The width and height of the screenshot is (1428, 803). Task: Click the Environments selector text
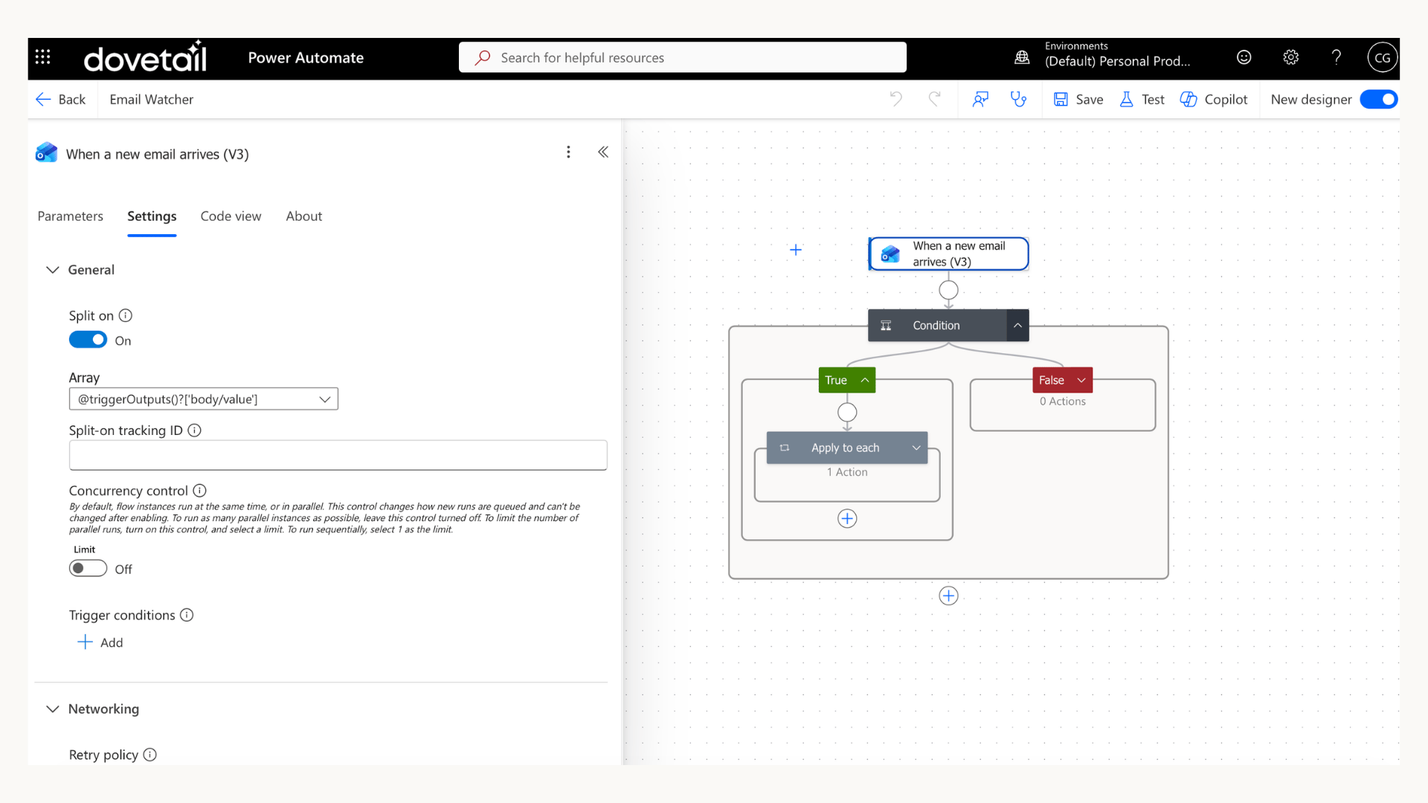pyautogui.click(x=1117, y=54)
